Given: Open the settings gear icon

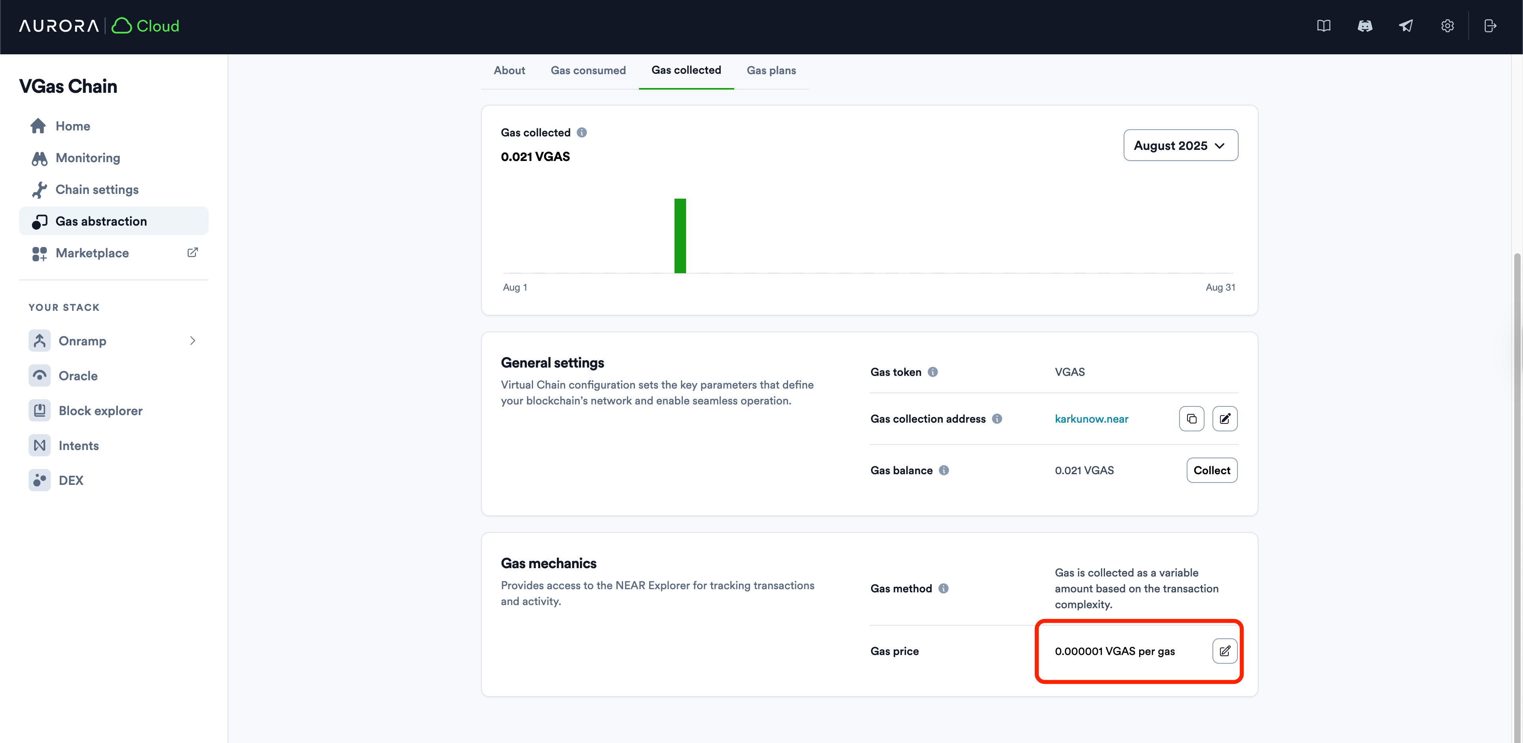Looking at the screenshot, I should pyautogui.click(x=1447, y=26).
